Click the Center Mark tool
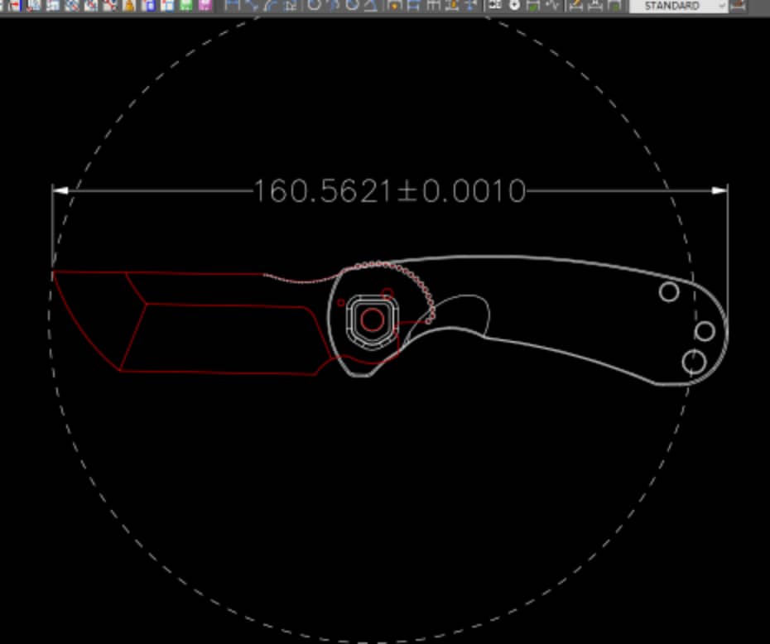The height and width of the screenshot is (644, 770). tap(514, 5)
